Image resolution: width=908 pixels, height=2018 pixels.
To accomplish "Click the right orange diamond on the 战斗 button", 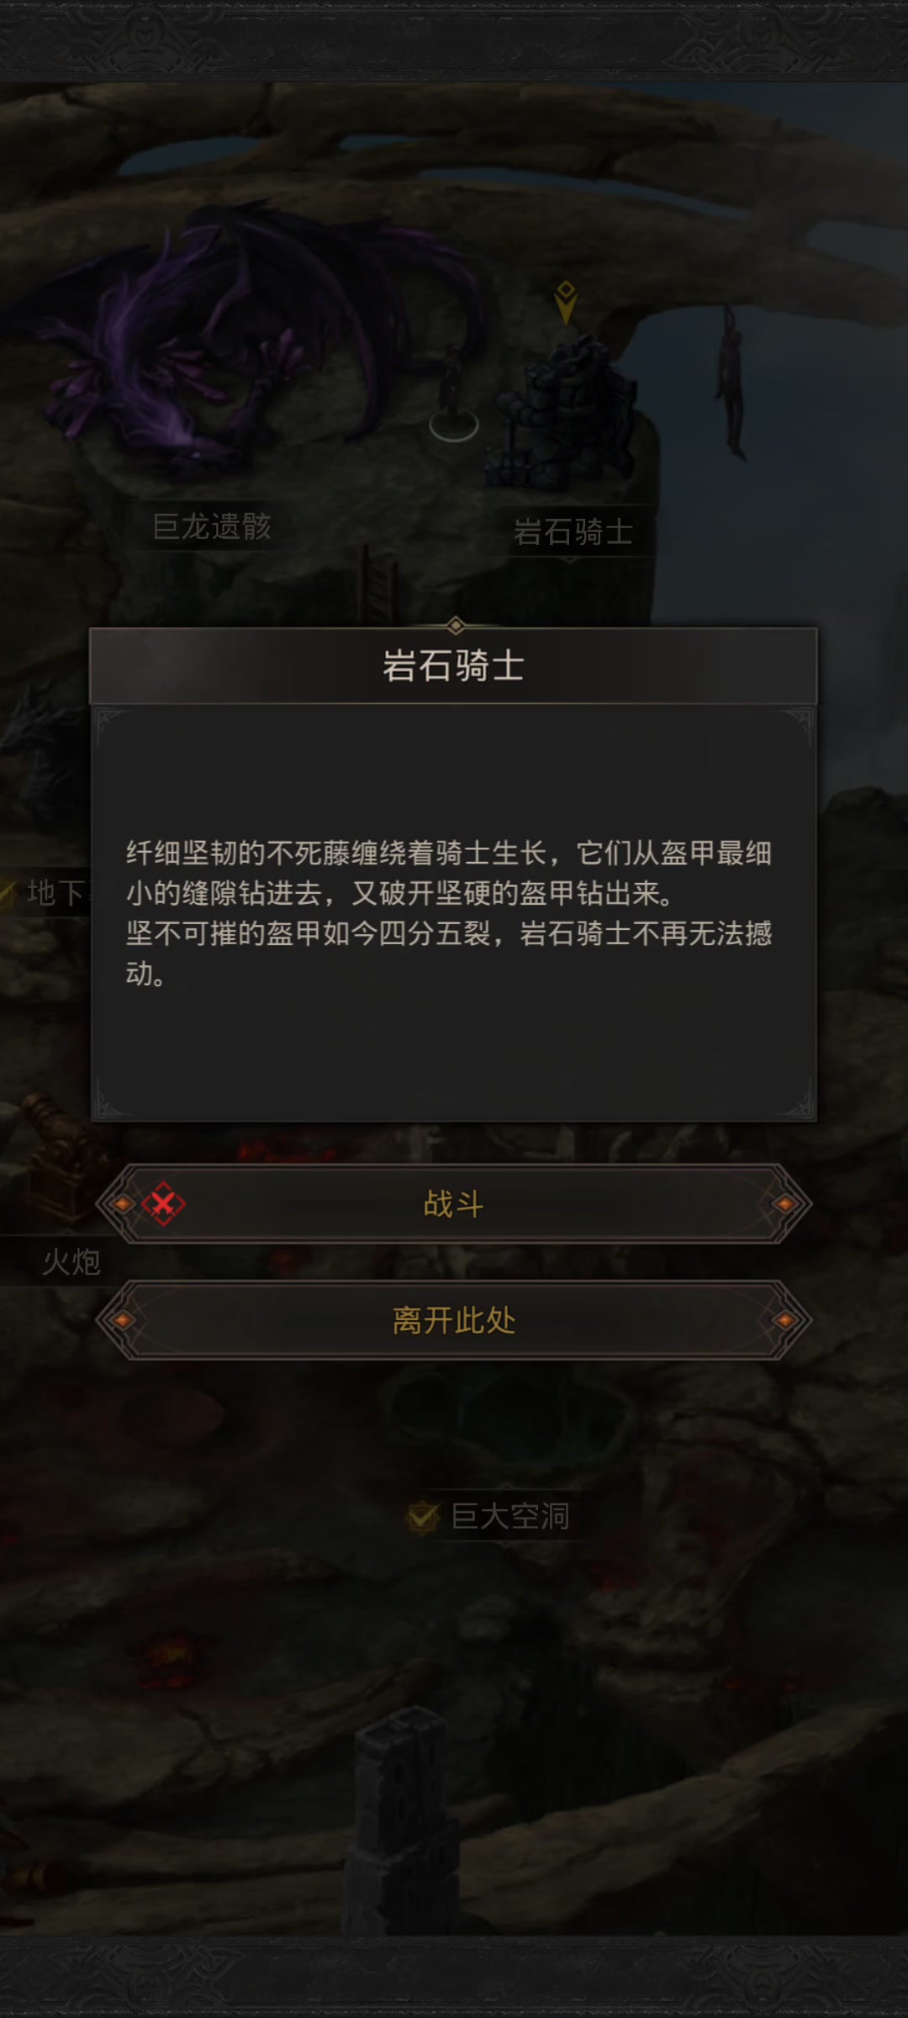I will pos(785,1204).
